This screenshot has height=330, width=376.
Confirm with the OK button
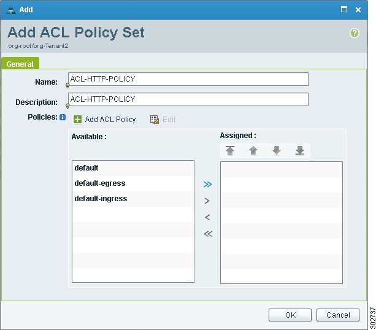pyautogui.click(x=290, y=315)
